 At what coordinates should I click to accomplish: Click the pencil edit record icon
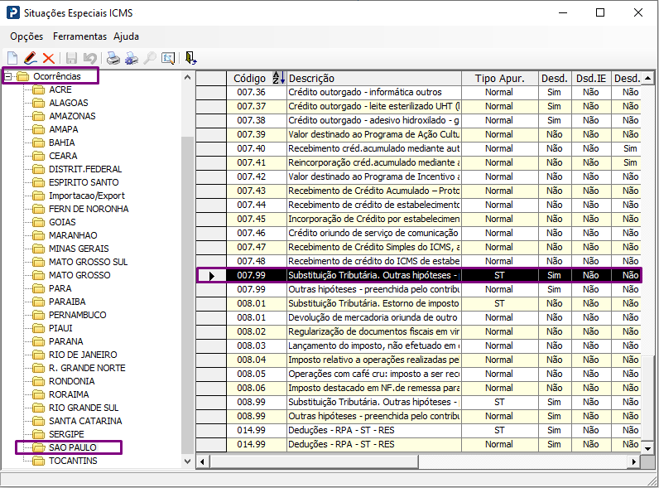[x=31, y=58]
